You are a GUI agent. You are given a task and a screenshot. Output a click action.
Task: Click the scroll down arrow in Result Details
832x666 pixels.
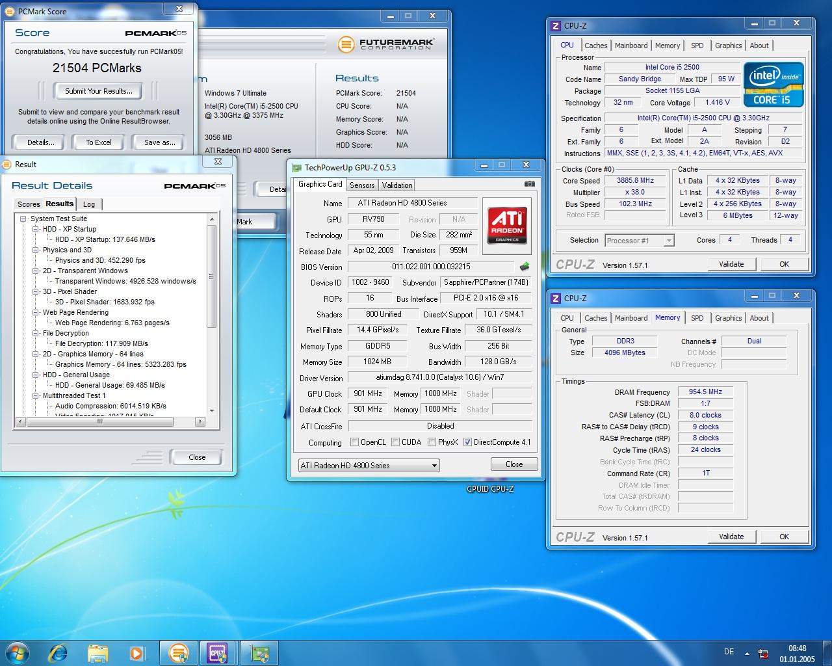[x=211, y=411]
